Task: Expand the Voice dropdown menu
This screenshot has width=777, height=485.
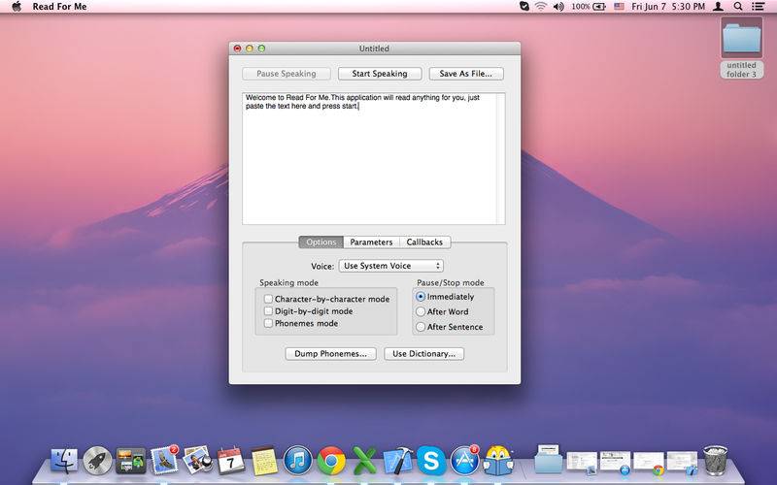Action: 390,266
